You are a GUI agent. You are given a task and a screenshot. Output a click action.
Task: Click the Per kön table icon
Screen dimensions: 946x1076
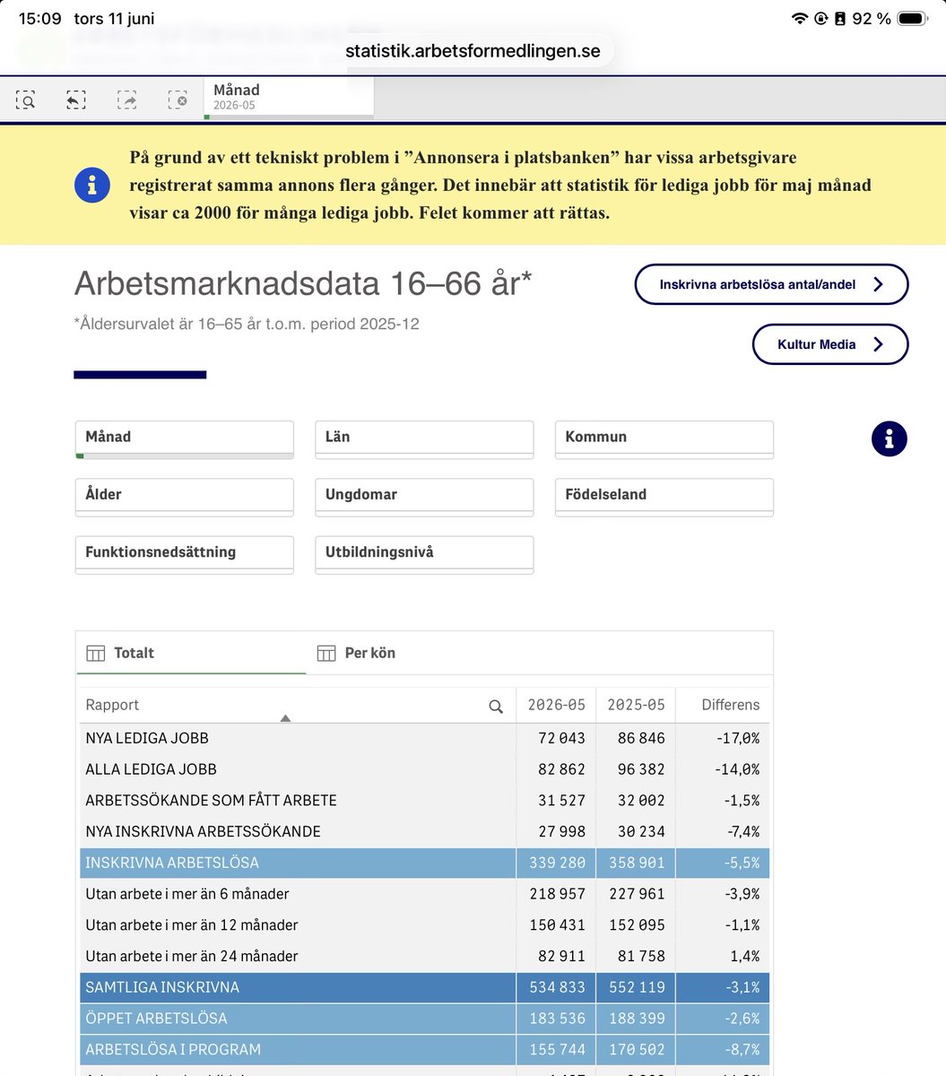pos(326,653)
